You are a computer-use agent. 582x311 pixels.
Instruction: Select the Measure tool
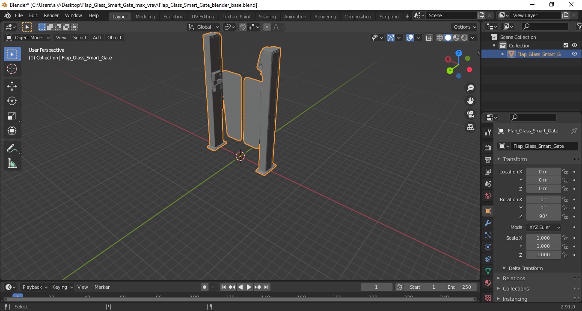(x=12, y=163)
